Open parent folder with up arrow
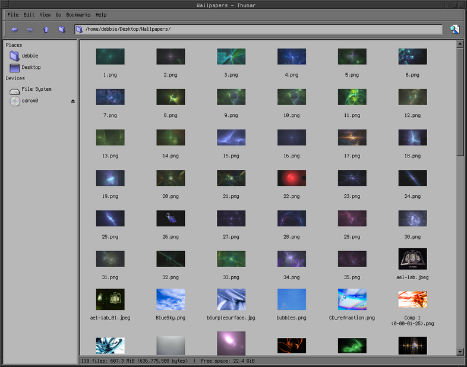The width and height of the screenshot is (467, 367). coord(46,30)
